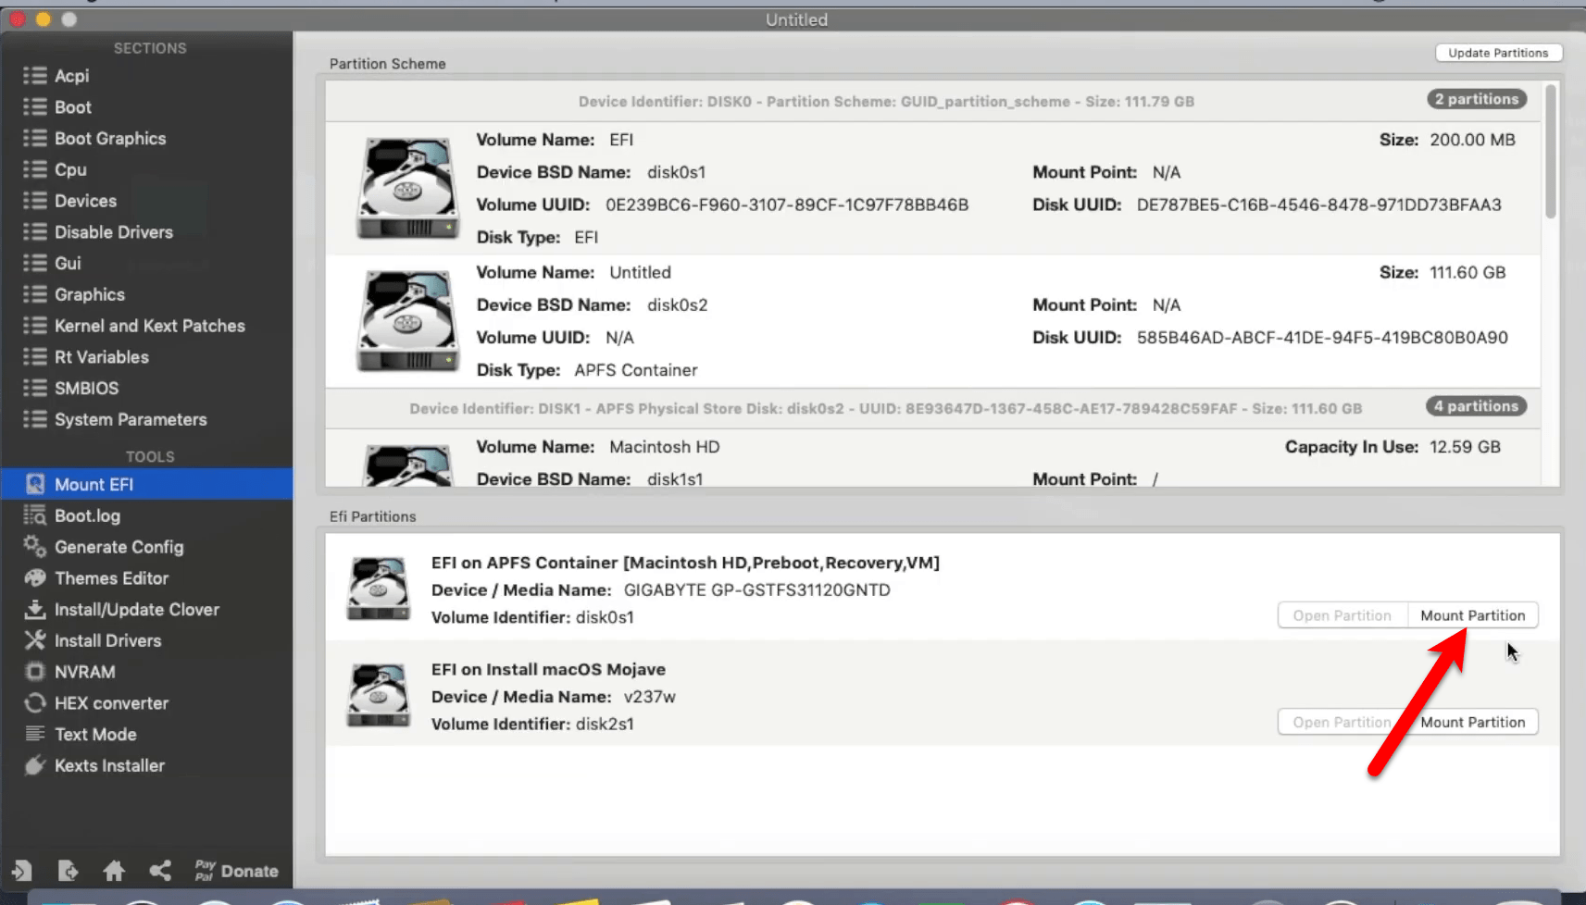Screen dimensions: 1586x905
Task: Click the 2 partitions badge
Action: tap(1476, 99)
